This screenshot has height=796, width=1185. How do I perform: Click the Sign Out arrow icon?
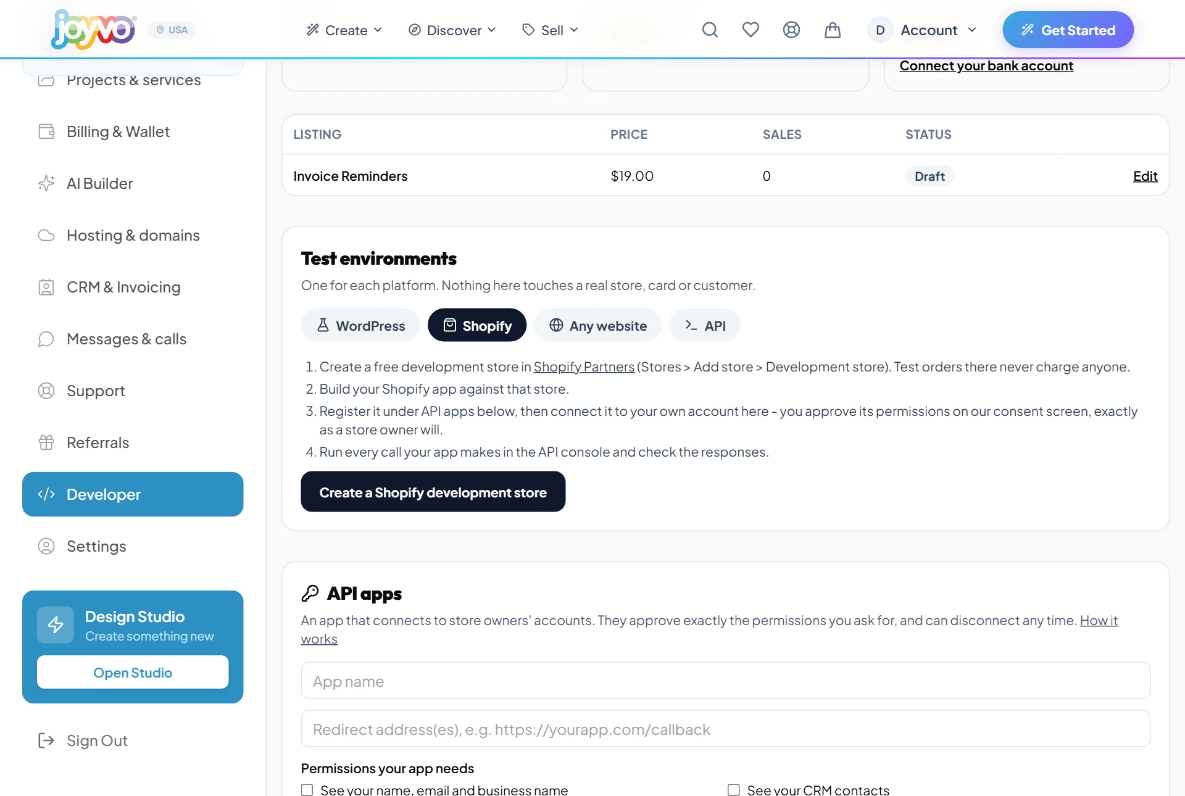tap(46, 740)
